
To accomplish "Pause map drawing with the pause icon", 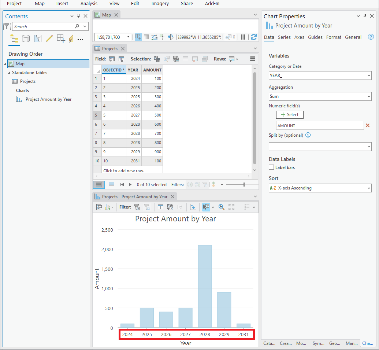I will (x=243, y=37).
